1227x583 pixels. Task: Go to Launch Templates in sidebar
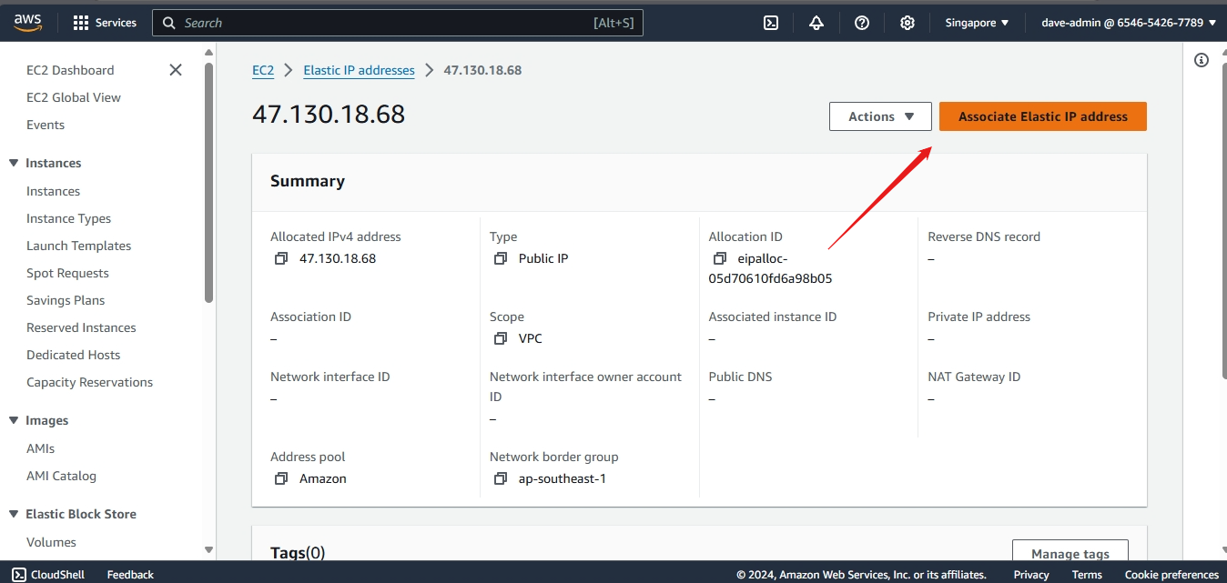pos(78,246)
